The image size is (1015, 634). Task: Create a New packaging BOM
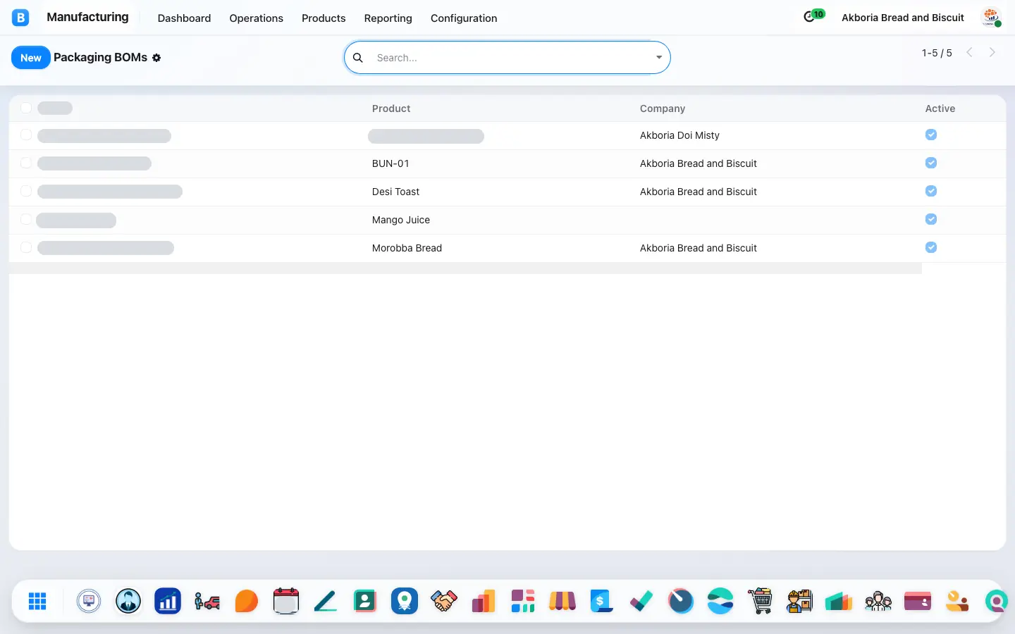click(x=31, y=58)
